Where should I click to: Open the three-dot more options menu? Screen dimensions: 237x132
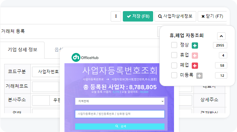(x=116, y=16)
